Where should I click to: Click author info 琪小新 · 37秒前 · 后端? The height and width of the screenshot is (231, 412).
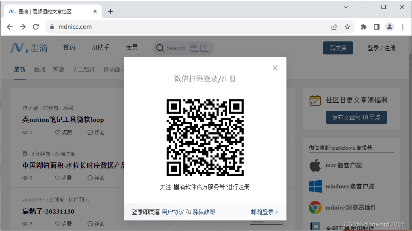[48, 108]
